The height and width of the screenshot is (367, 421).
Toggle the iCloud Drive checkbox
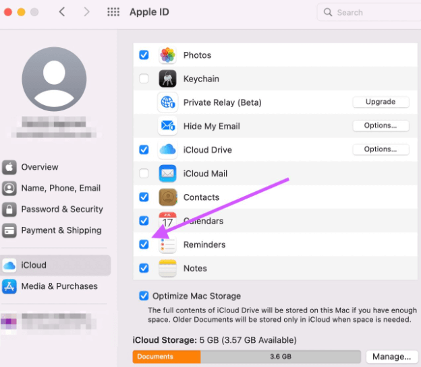144,149
